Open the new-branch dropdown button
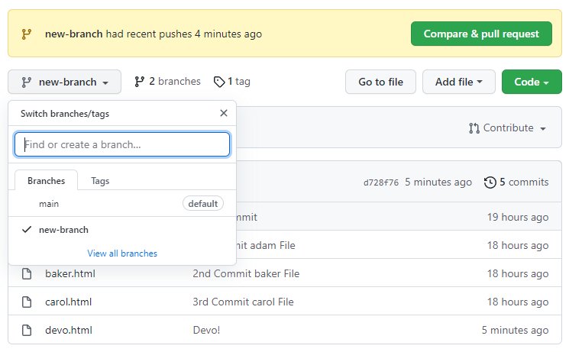The width and height of the screenshot is (569, 352). tap(63, 82)
